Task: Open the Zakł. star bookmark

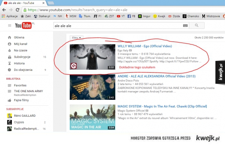Action: [26, 16]
